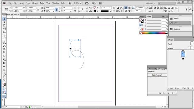Close the untitled document tab
The width and height of the screenshot is (194, 109).
tap(19, 15)
